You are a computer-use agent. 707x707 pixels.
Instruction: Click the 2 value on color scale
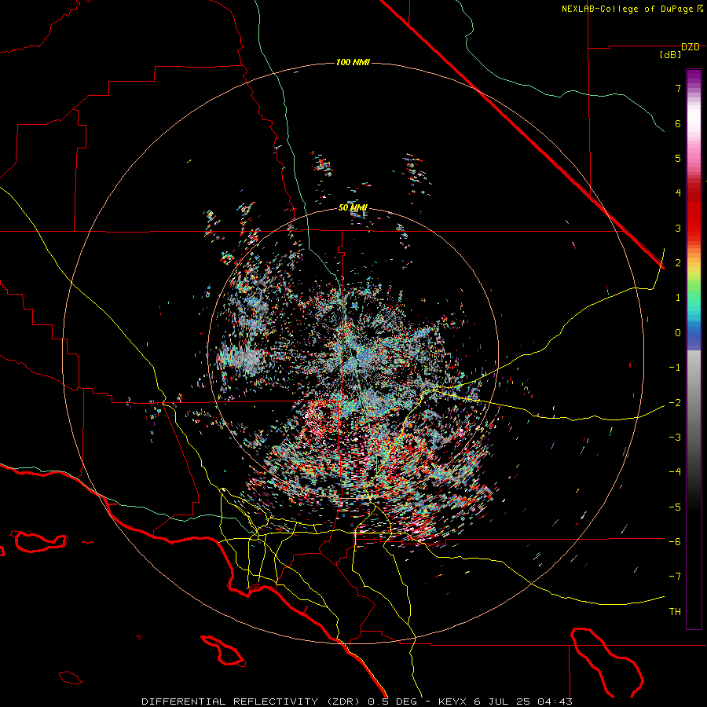pyautogui.click(x=678, y=263)
